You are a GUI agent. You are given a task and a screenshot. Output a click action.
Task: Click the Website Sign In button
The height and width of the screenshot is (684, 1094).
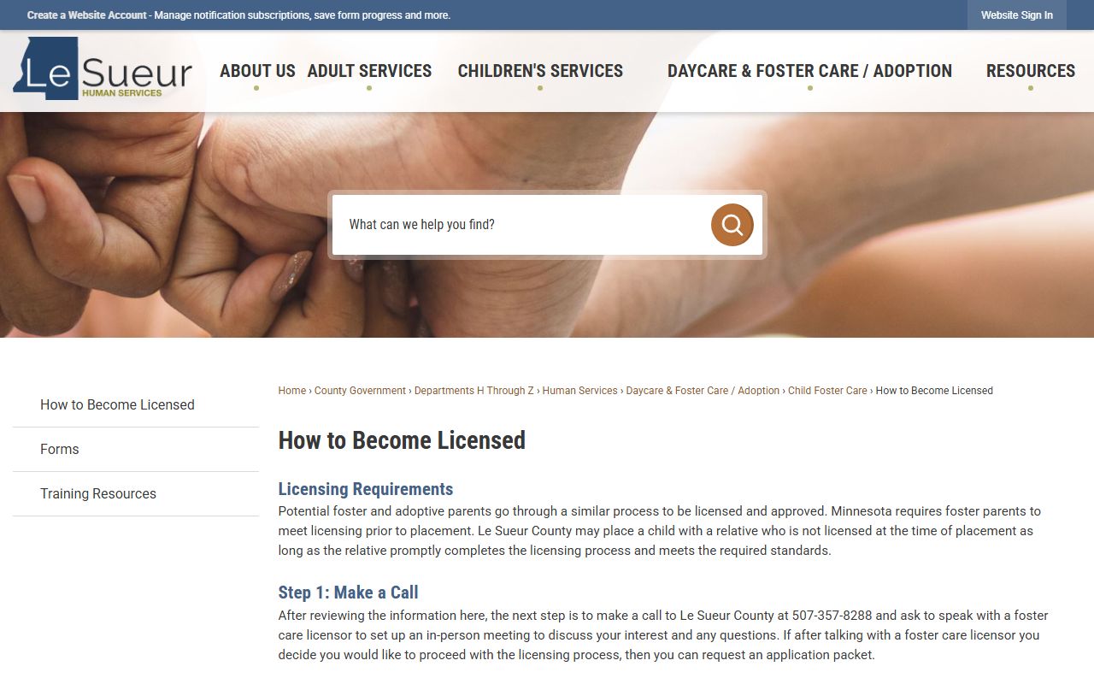pyautogui.click(x=1017, y=15)
